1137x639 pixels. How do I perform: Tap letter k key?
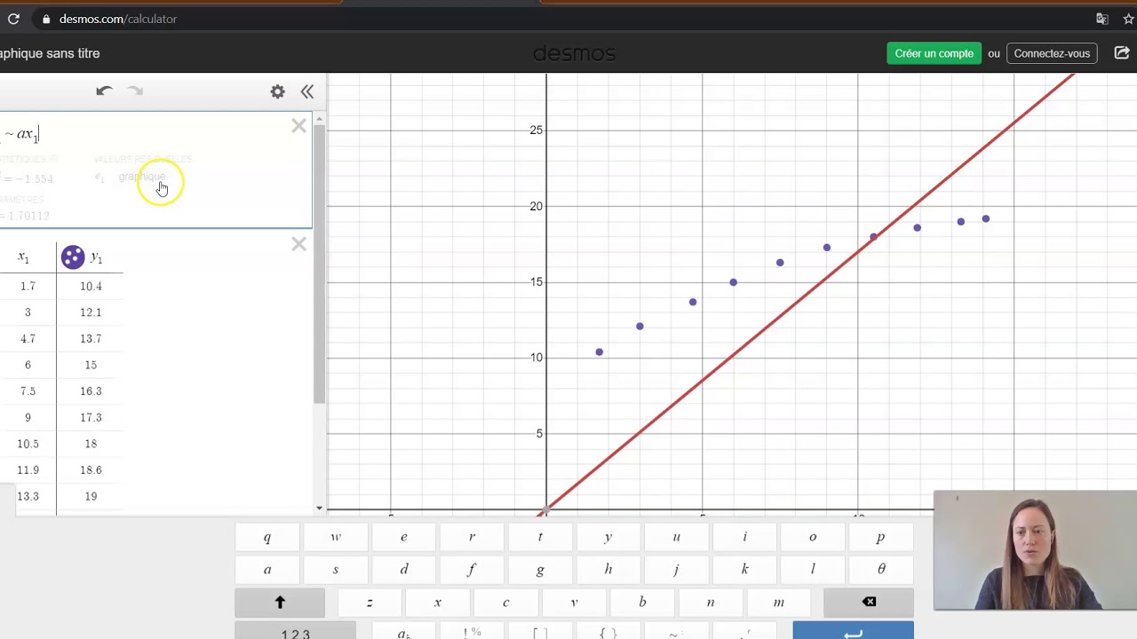tap(744, 570)
